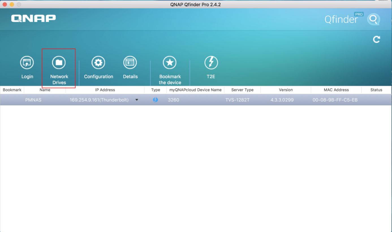Sort by myQNAPcloud Device Name header
This screenshot has height=232, width=392.
coord(195,90)
